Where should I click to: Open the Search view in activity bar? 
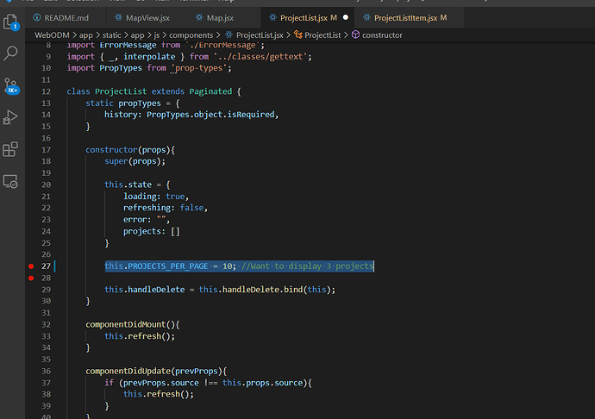pyautogui.click(x=11, y=53)
